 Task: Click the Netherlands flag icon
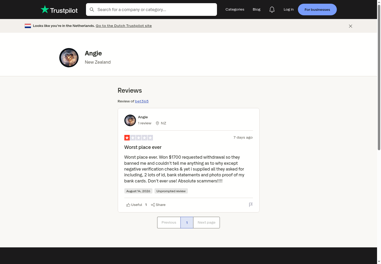click(x=28, y=26)
